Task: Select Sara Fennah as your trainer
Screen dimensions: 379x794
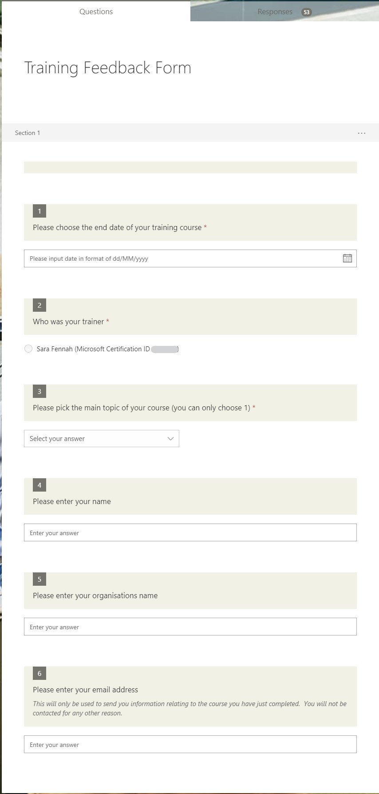Action: pos(28,349)
